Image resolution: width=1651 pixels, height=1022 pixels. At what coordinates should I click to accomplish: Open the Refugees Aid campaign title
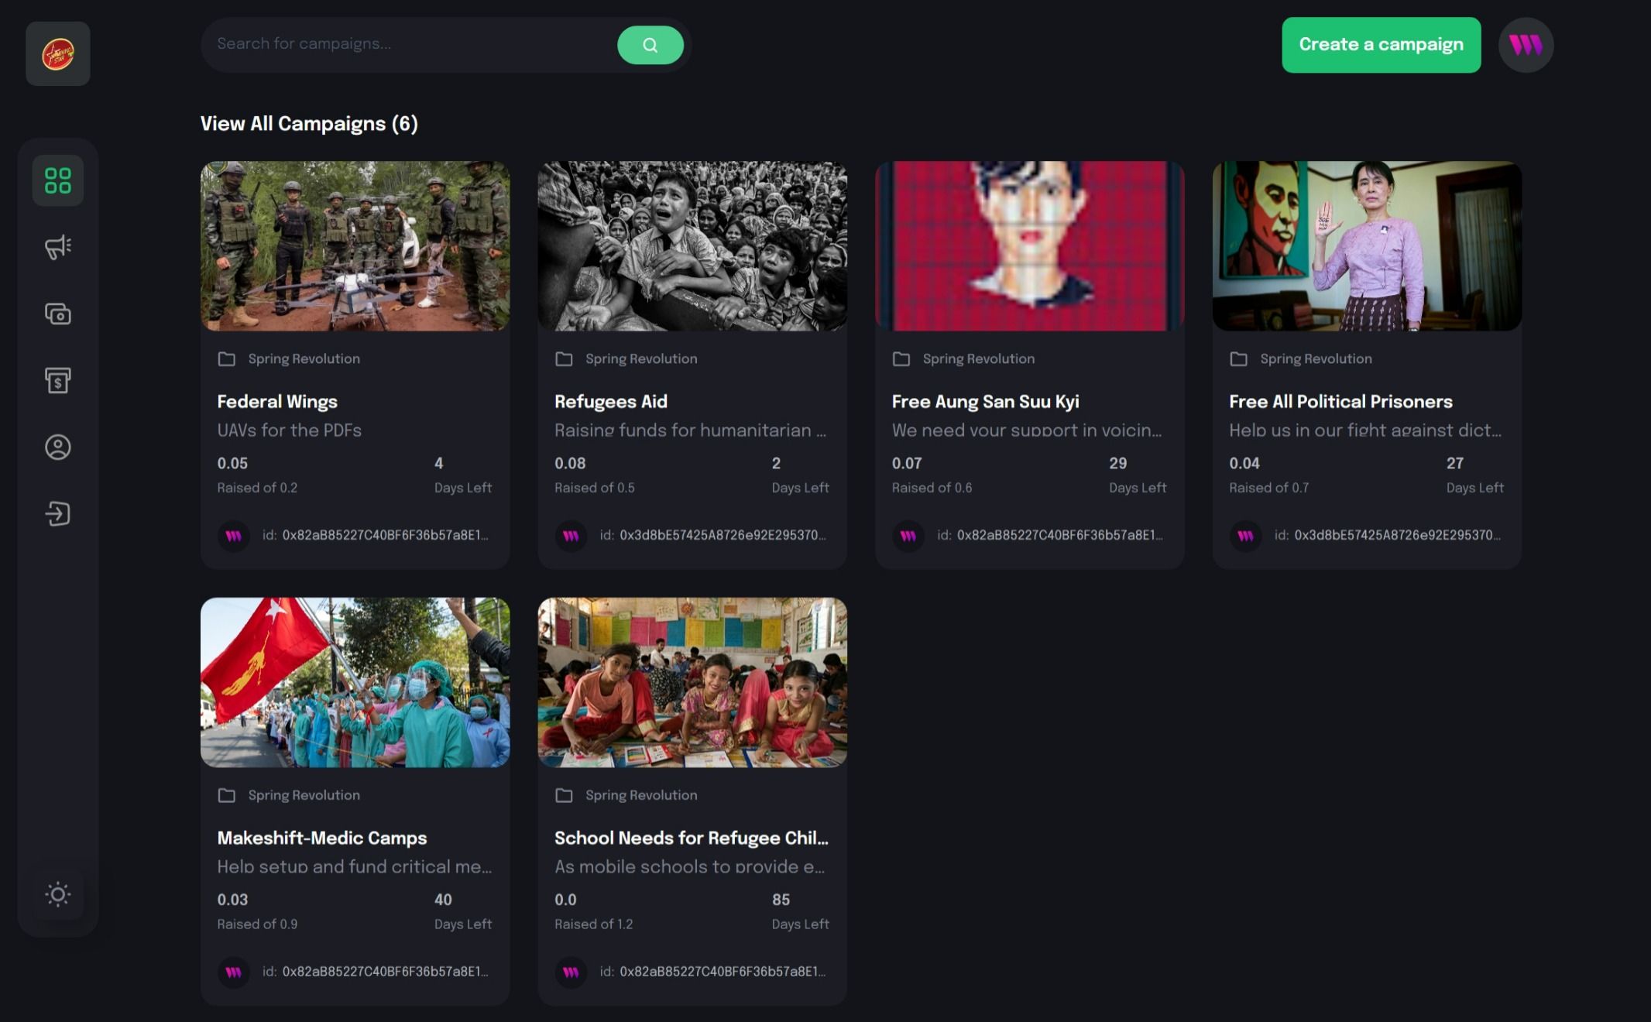click(x=610, y=401)
